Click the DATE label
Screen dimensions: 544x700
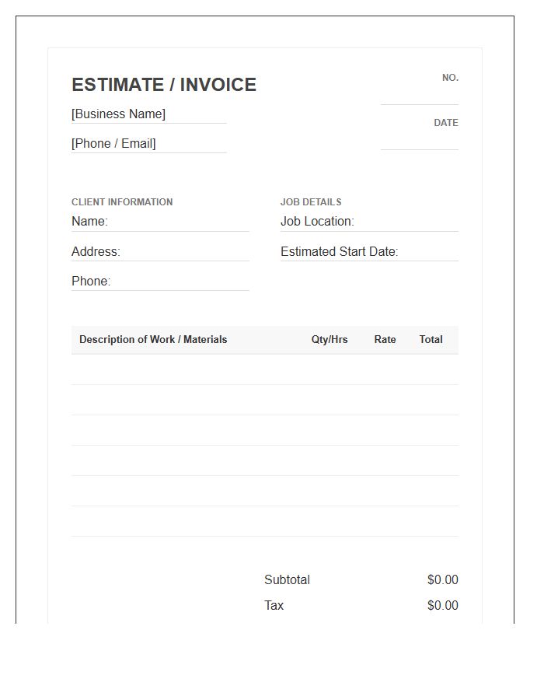point(446,123)
